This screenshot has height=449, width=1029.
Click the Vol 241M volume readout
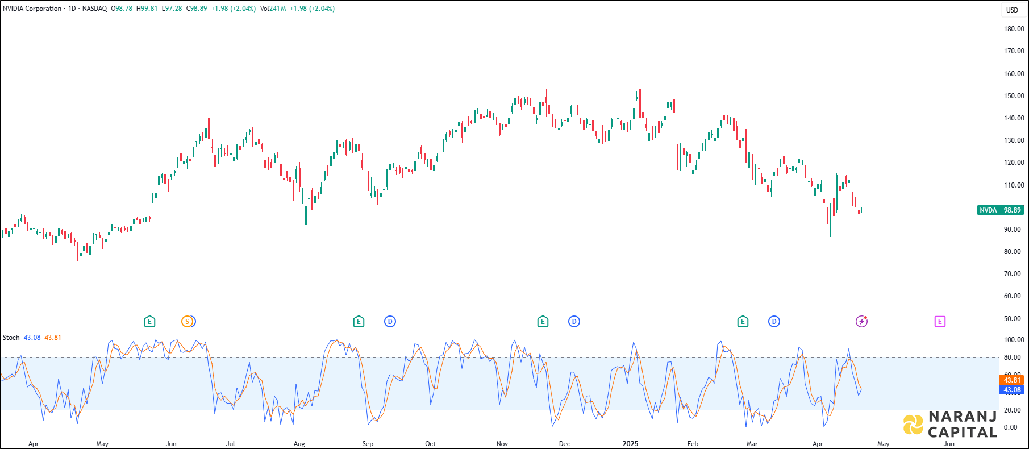click(x=273, y=9)
